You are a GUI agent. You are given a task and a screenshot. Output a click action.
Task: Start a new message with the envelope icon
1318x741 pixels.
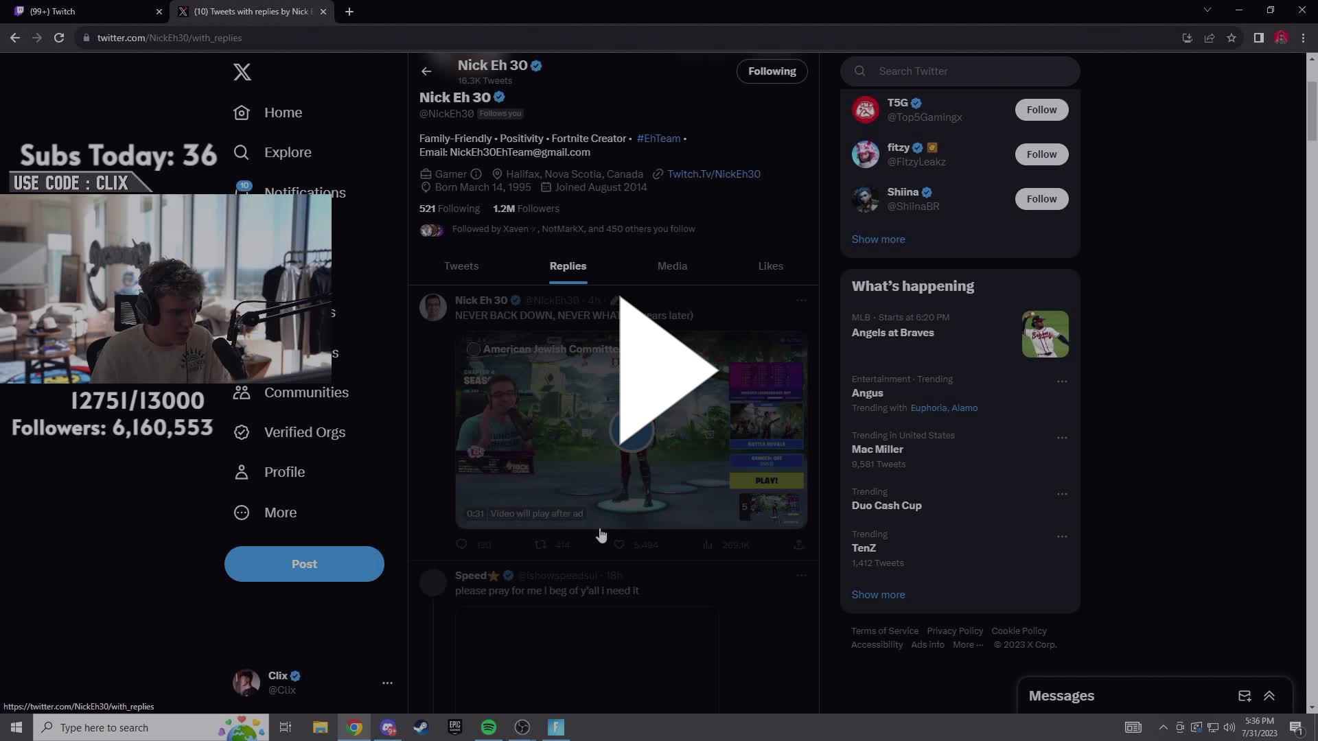click(x=1245, y=696)
